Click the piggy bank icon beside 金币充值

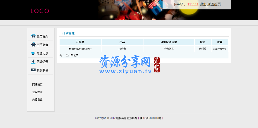(34, 44)
